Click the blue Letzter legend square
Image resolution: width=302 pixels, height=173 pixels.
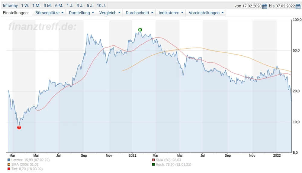coord(9,160)
